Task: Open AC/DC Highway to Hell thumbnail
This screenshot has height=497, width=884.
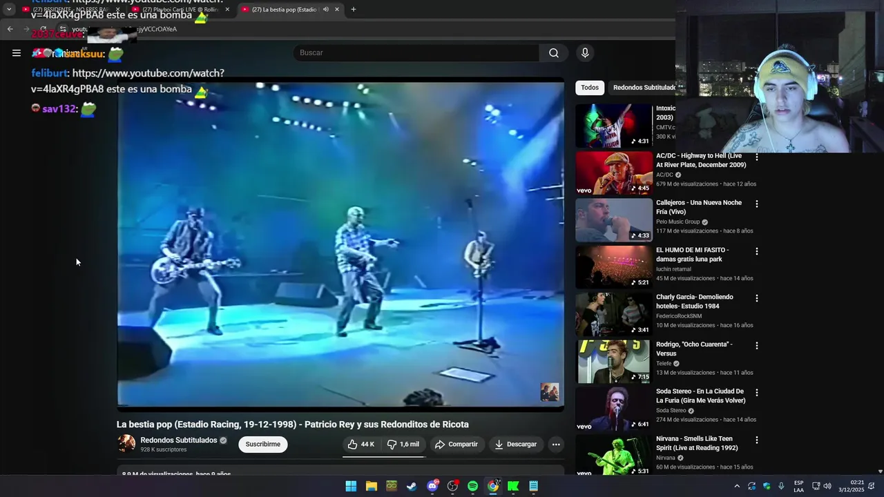Action: click(x=614, y=173)
